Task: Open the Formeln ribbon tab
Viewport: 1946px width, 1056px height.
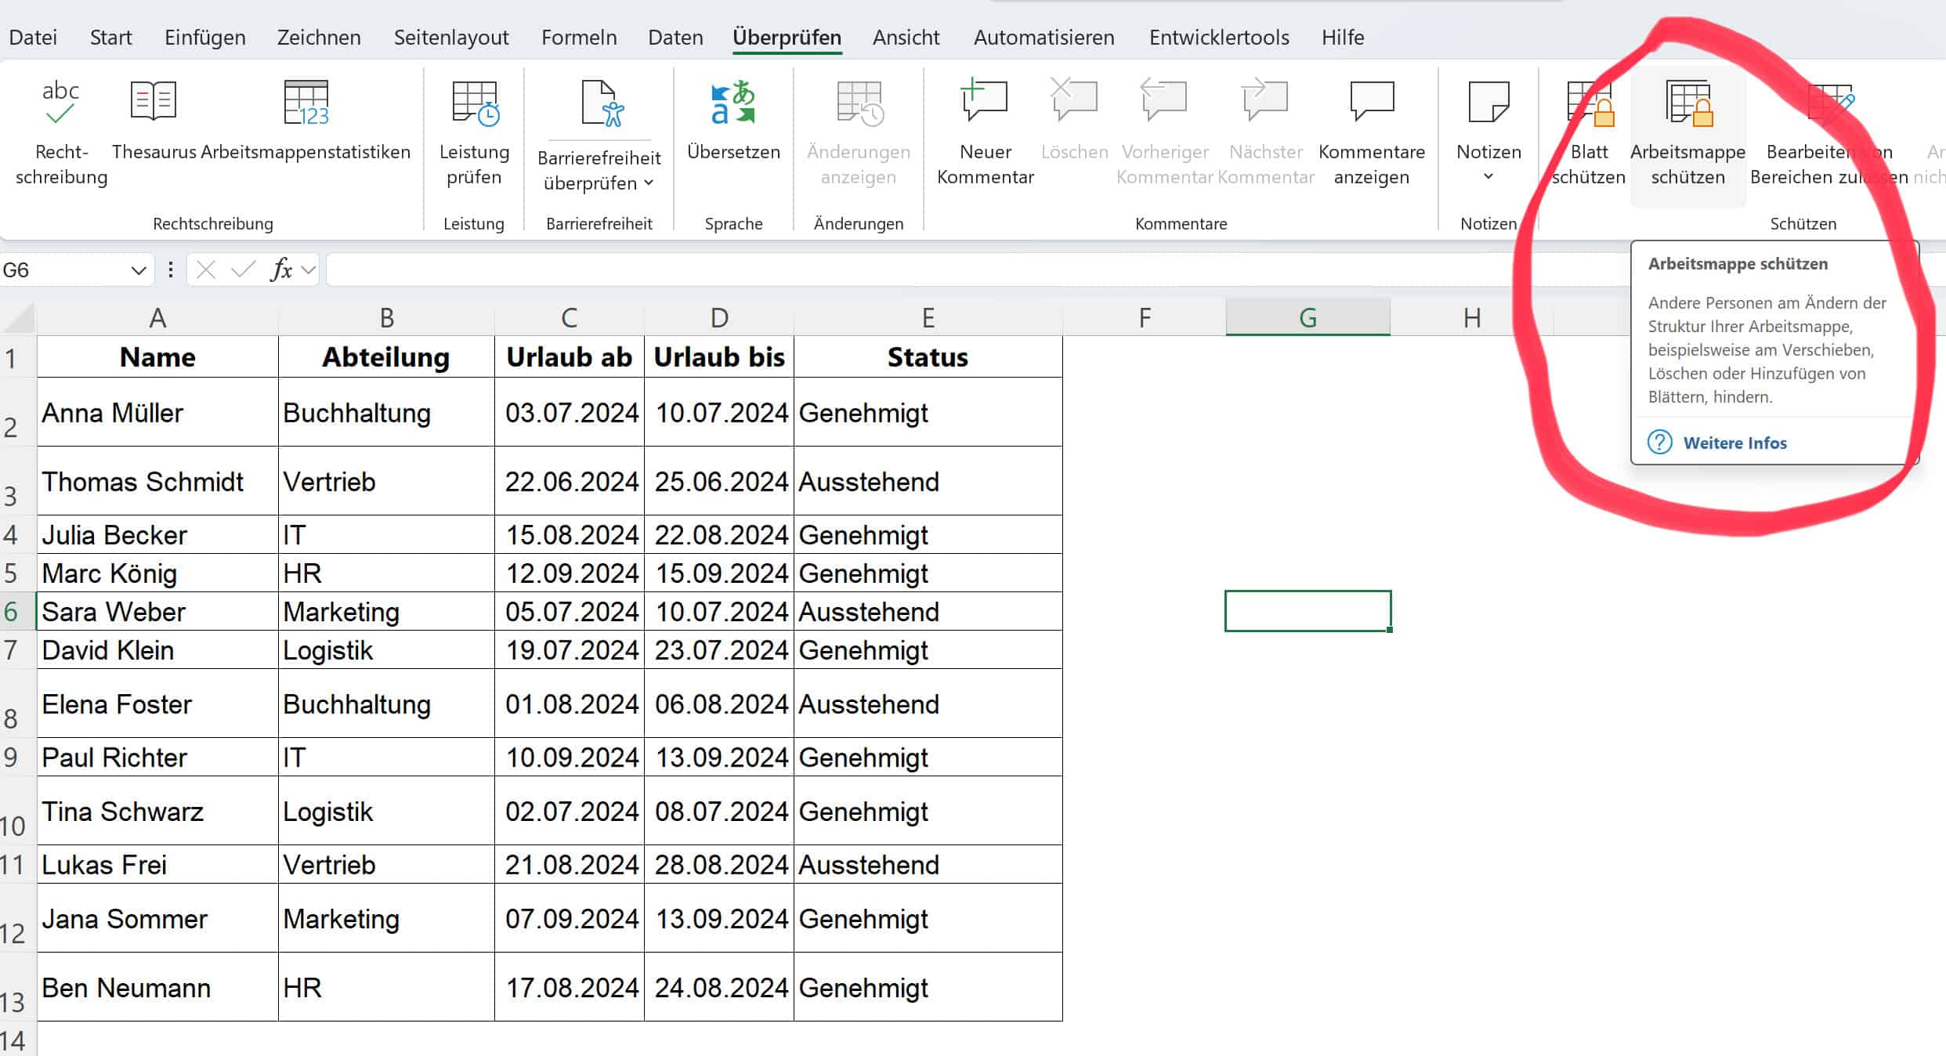Action: pyautogui.click(x=579, y=37)
